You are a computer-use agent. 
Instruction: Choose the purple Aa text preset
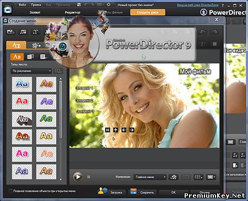click(x=46, y=102)
